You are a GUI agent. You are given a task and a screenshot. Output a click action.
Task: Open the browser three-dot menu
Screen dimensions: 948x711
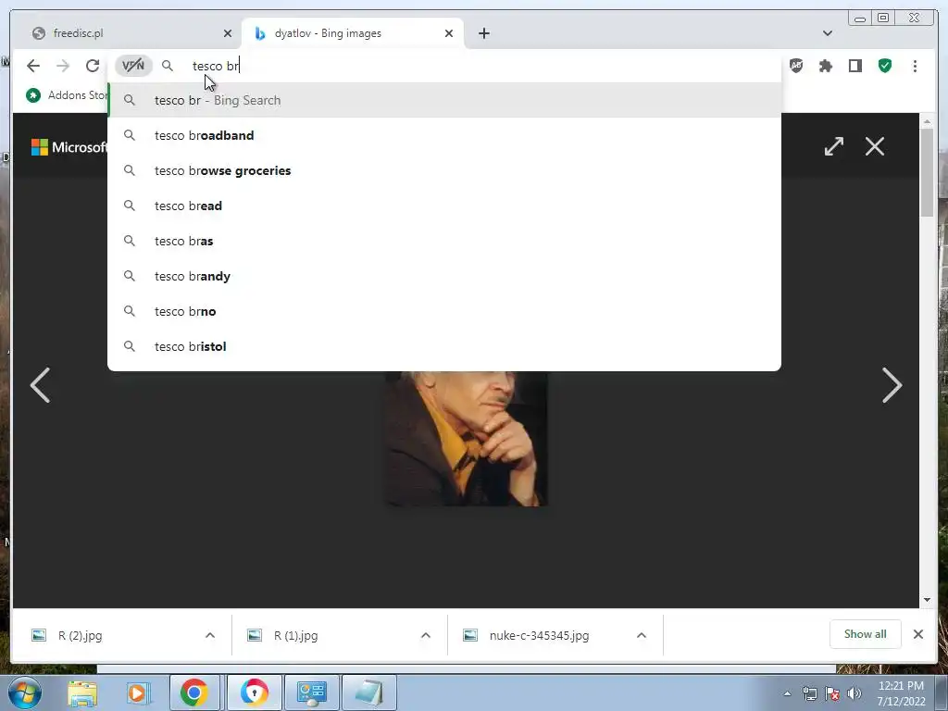click(x=915, y=66)
